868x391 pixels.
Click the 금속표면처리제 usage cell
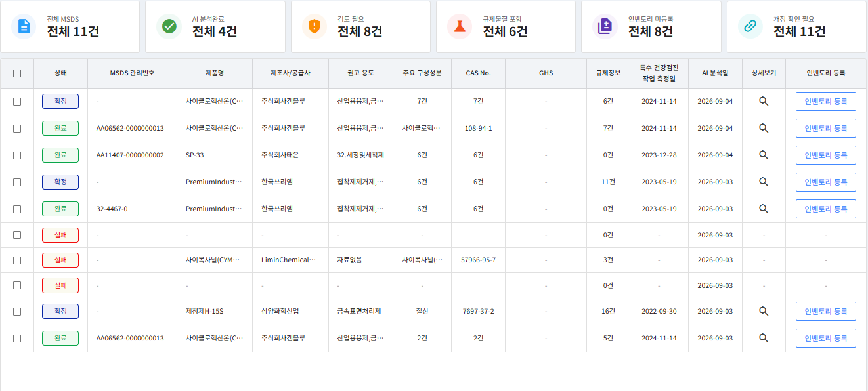tap(359, 312)
